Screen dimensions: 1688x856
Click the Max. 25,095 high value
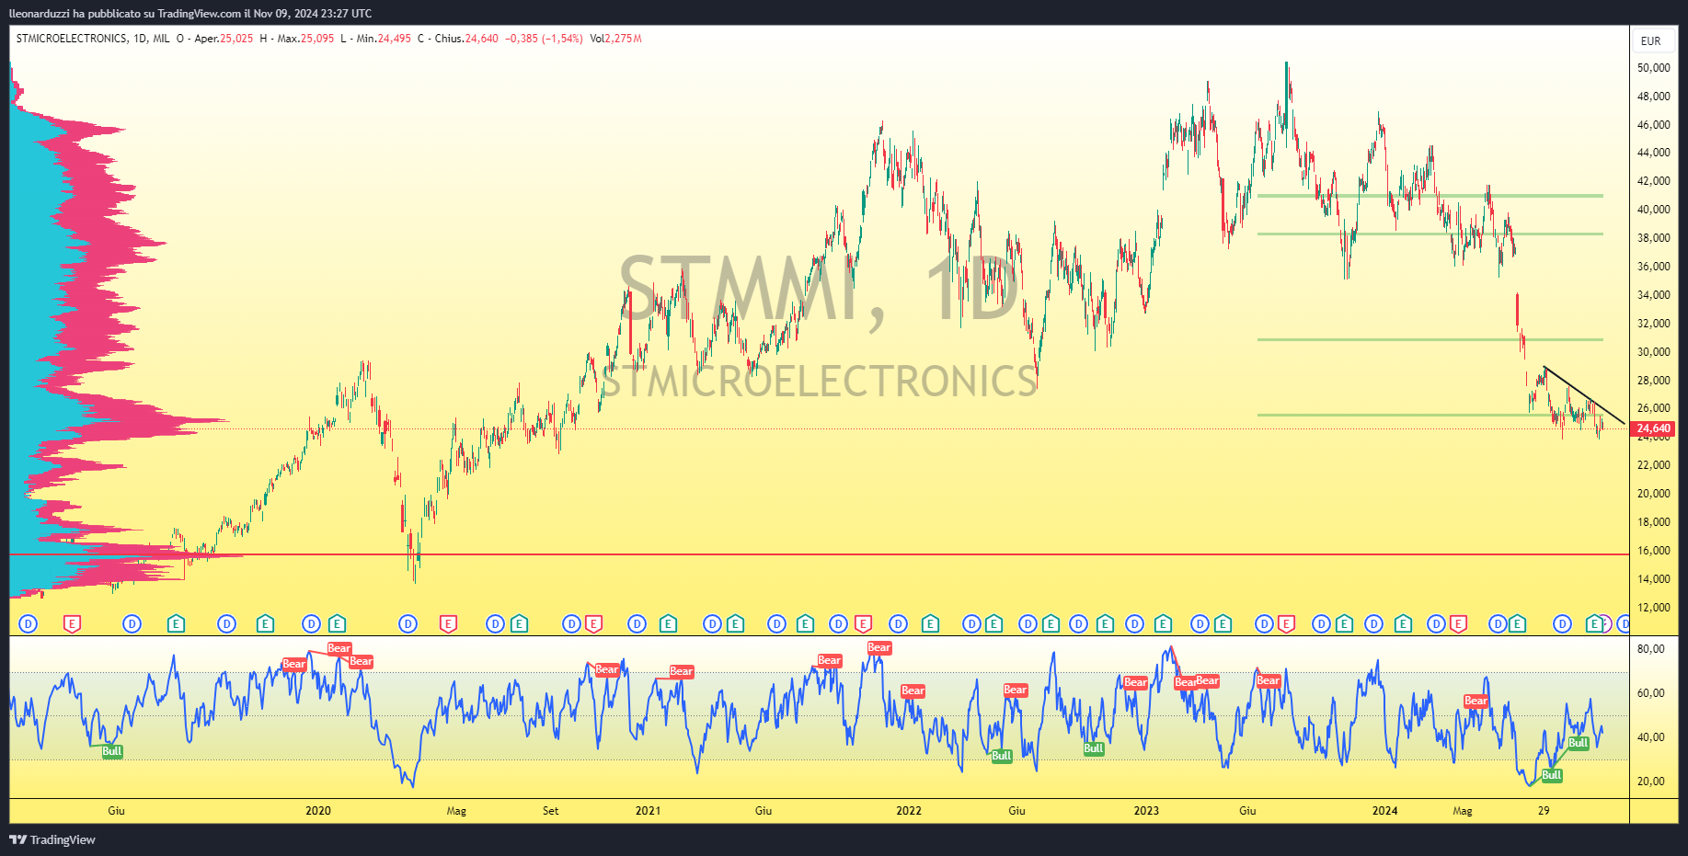point(297,39)
